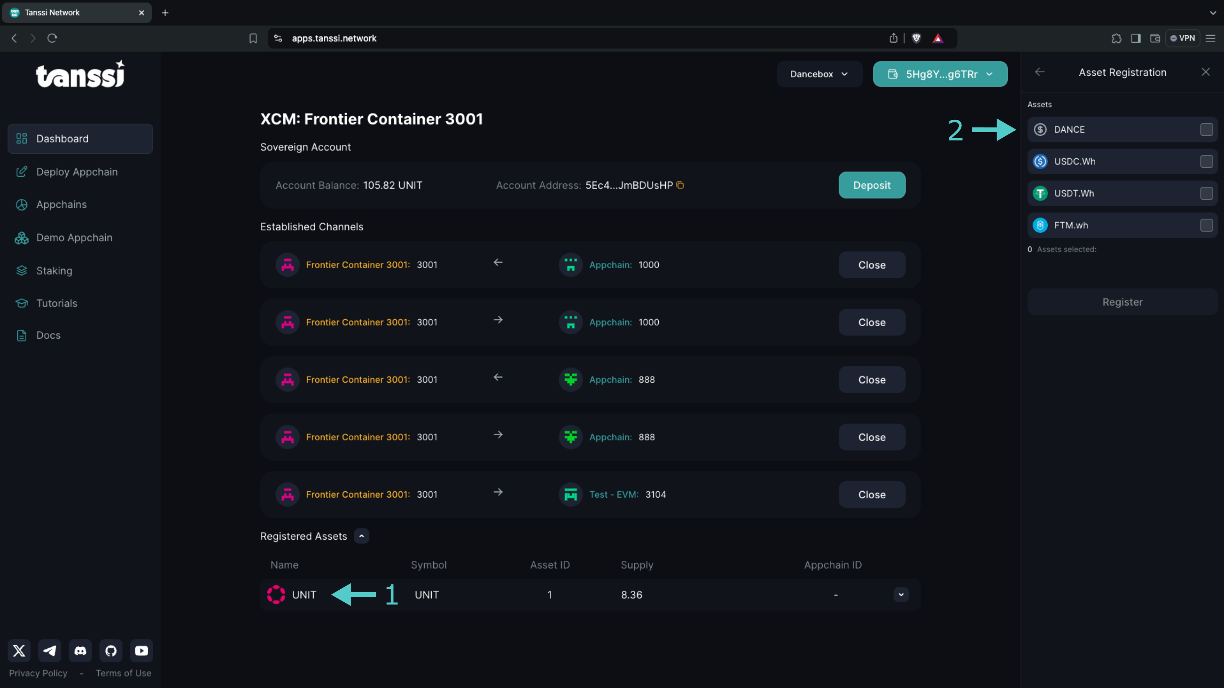Click the VPN button in toolbar

1182,38
